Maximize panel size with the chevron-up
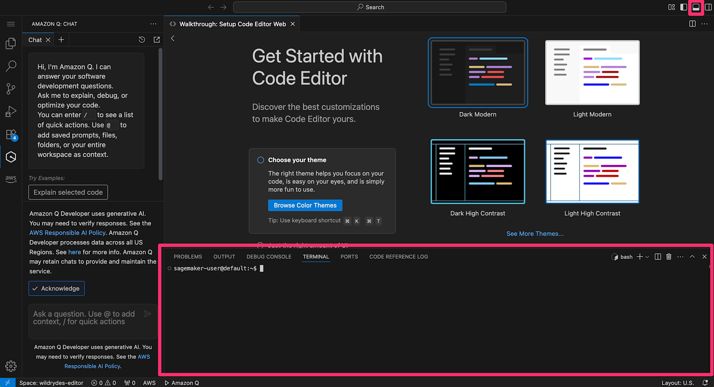Image resolution: width=714 pixels, height=387 pixels. coord(692,257)
